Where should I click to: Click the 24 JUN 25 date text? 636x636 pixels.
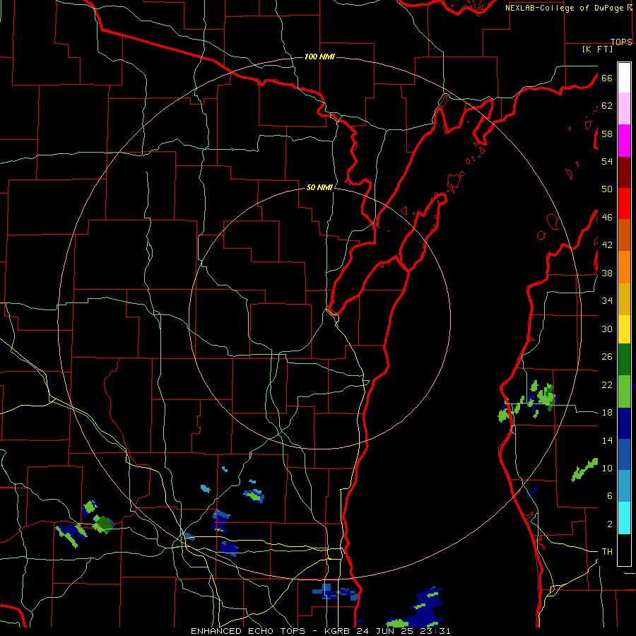[x=386, y=631]
